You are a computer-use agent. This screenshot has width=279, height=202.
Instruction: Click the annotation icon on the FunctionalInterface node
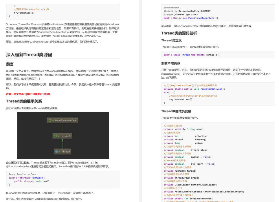(50, 120)
